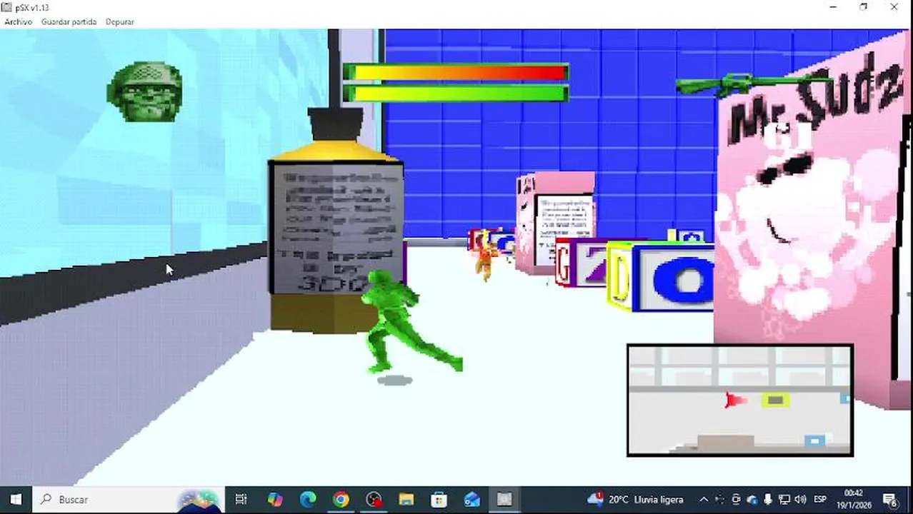Open the Guardar partida menu
This screenshot has height=514, width=913.
pyautogui.click(x=69, y=22)
